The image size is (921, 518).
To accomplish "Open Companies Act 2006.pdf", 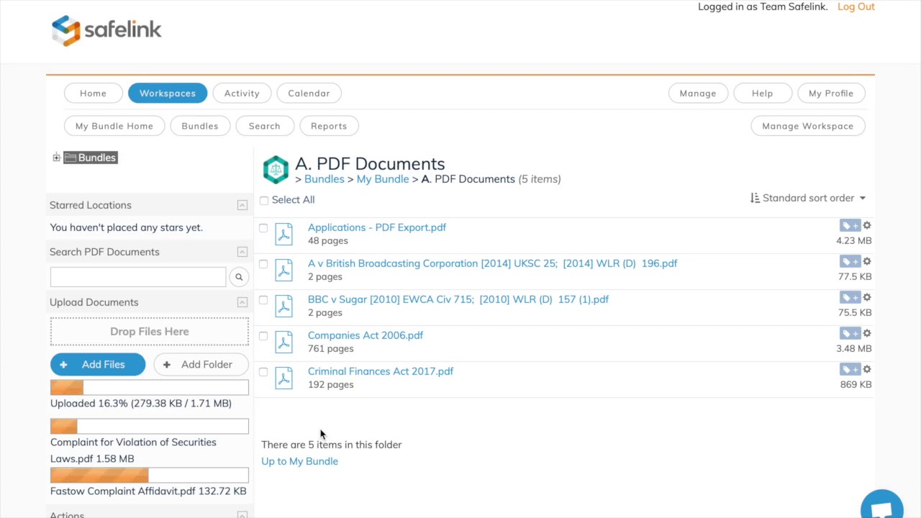I will (366, 335).
